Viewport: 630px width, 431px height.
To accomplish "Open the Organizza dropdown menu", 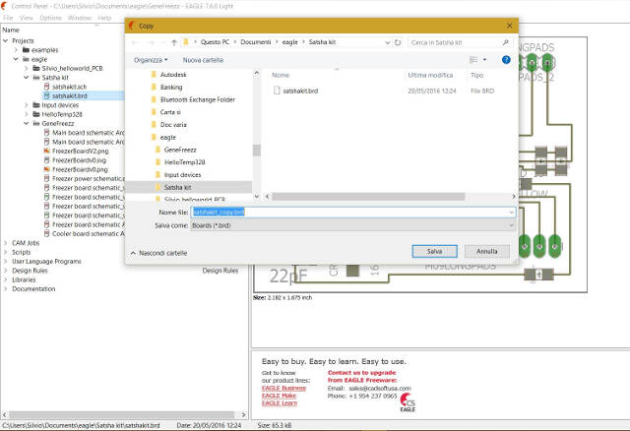I will (x=151, y=60).
